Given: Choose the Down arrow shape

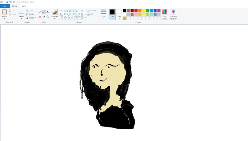Looking at the screenshot, I should pos(62,18).
